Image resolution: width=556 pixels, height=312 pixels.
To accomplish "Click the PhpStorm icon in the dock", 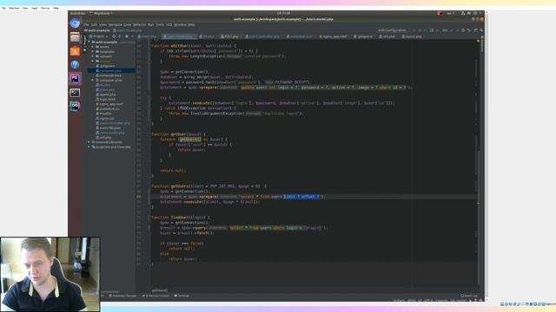I will point(75,78).
